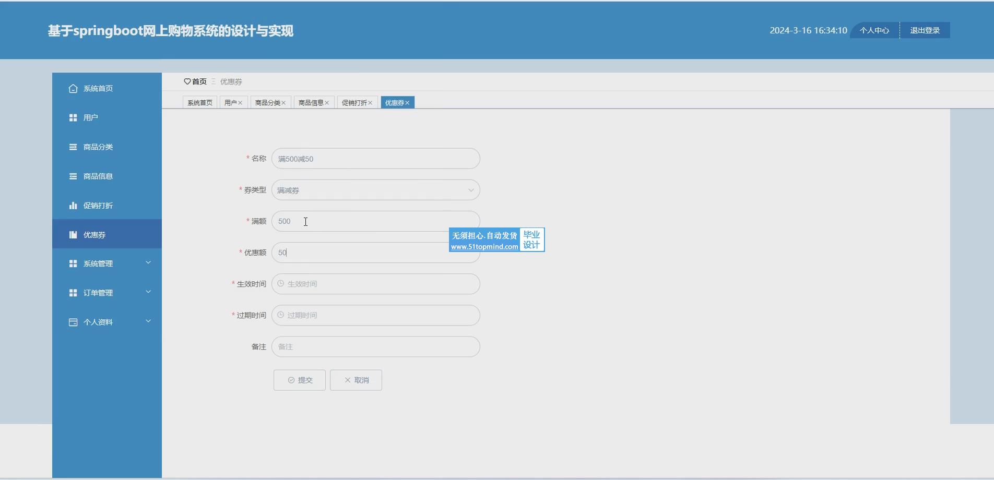This screenshot has height=480, width=994.
Task: Click the 促销打折 bar chart icon
Action: click(x=73, y=206)
